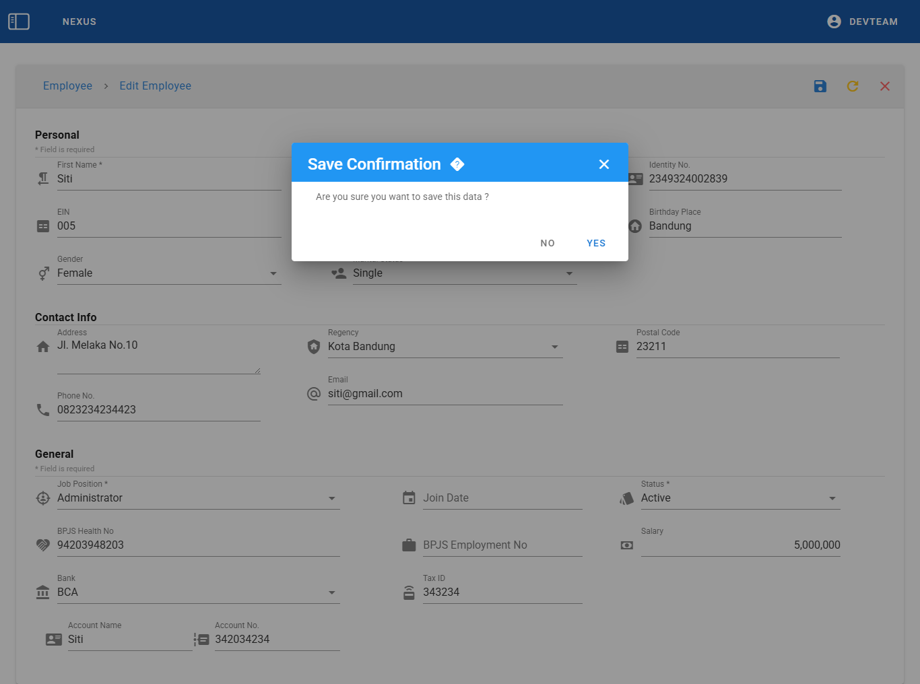The image size is (920, 684).
Task: Click the Email input field
Action: (x=445, y=394)
